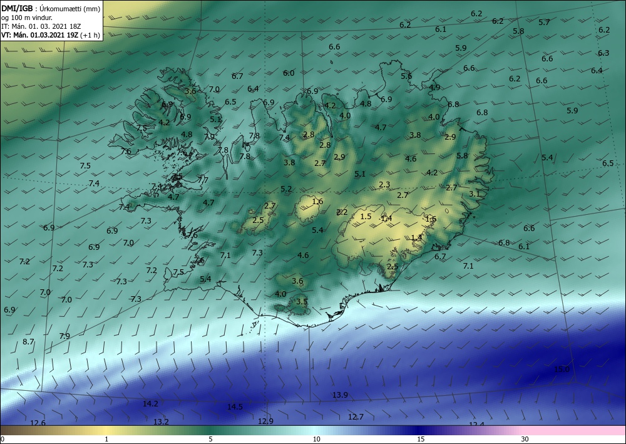This screenshot has width=626, height=444.
Task: Click the 13.9 value label
Action: click(x=340, y=395)
